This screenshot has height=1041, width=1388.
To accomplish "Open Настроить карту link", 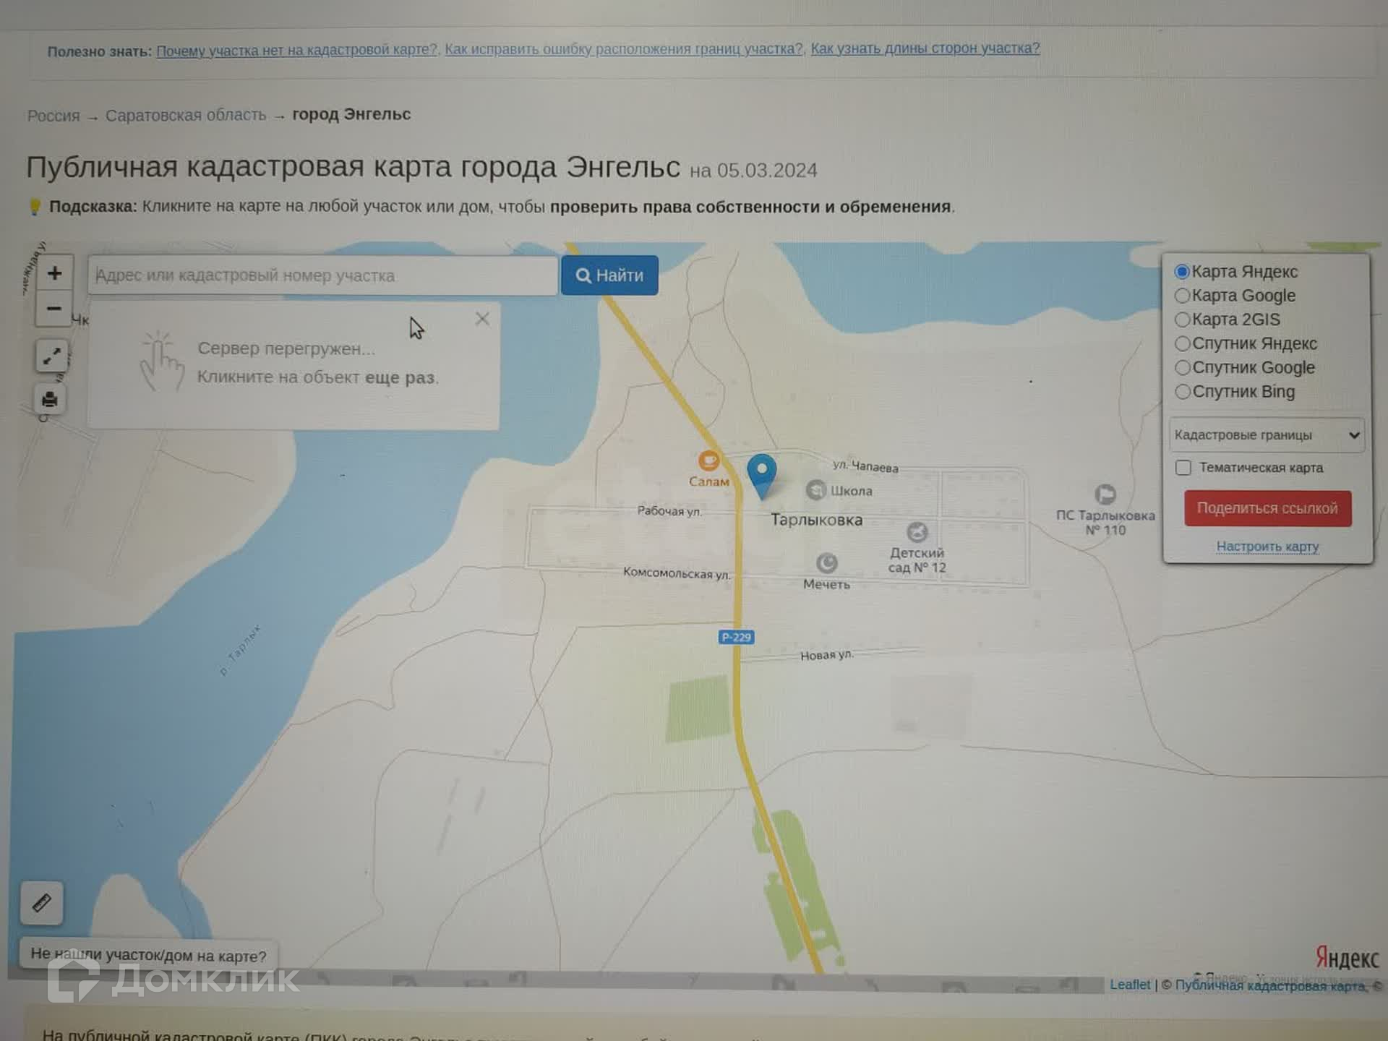I will coord(1267,547).
